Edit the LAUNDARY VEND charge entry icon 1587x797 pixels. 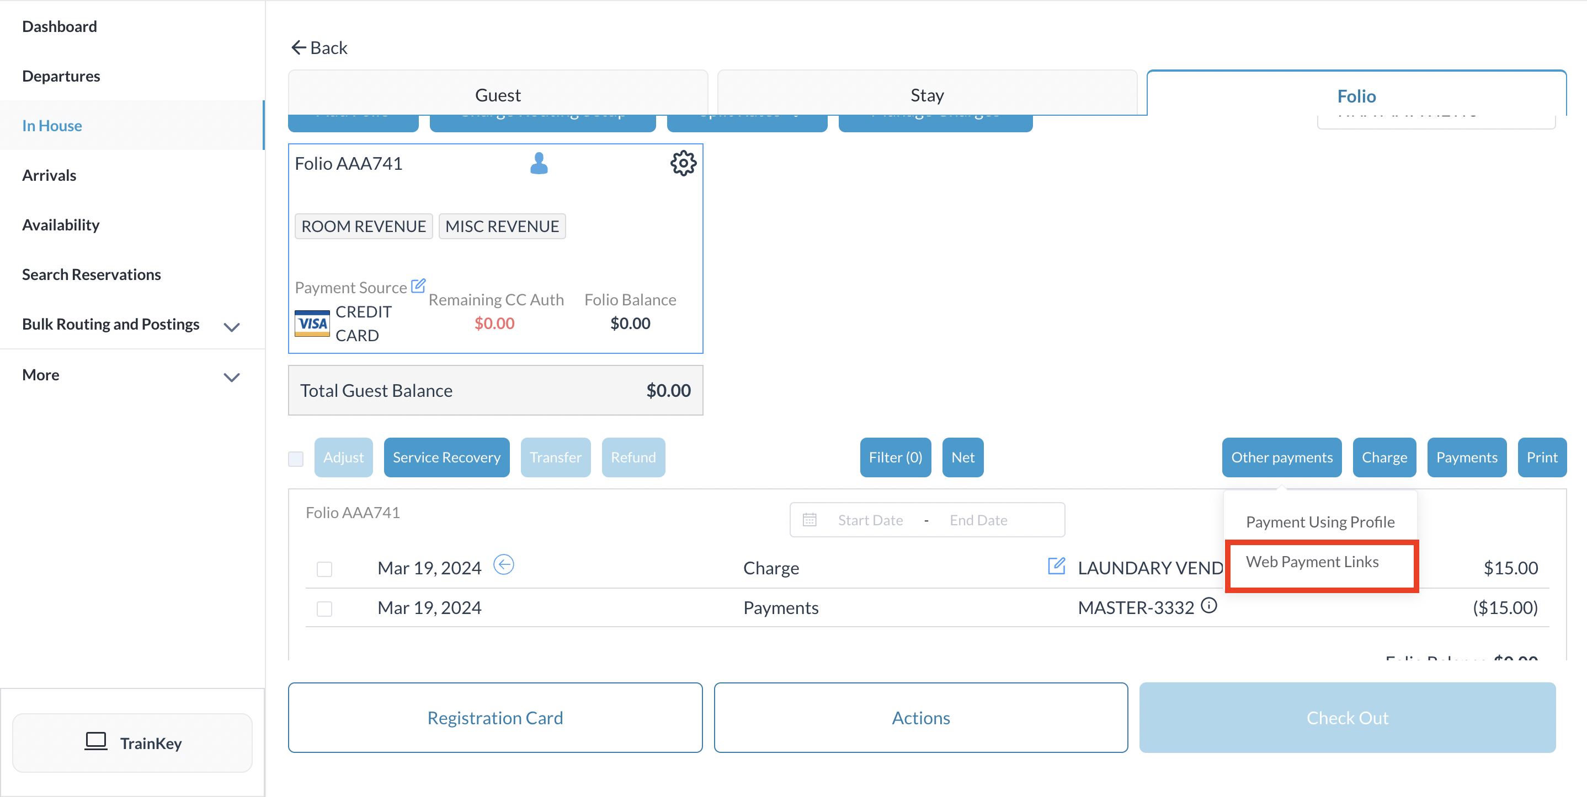pyautogui.click(x=1056, y=566)
